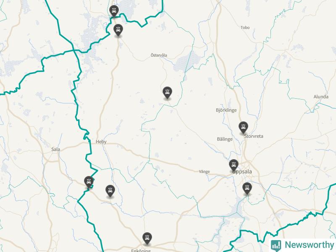
Task: Click the car marker near Enköping
Action: click(x=147, y=239)
